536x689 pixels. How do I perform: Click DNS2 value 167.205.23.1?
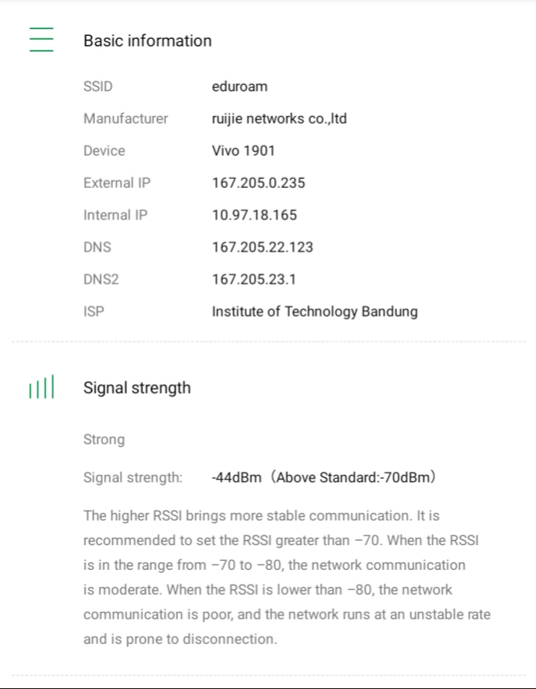click(254, 279)
